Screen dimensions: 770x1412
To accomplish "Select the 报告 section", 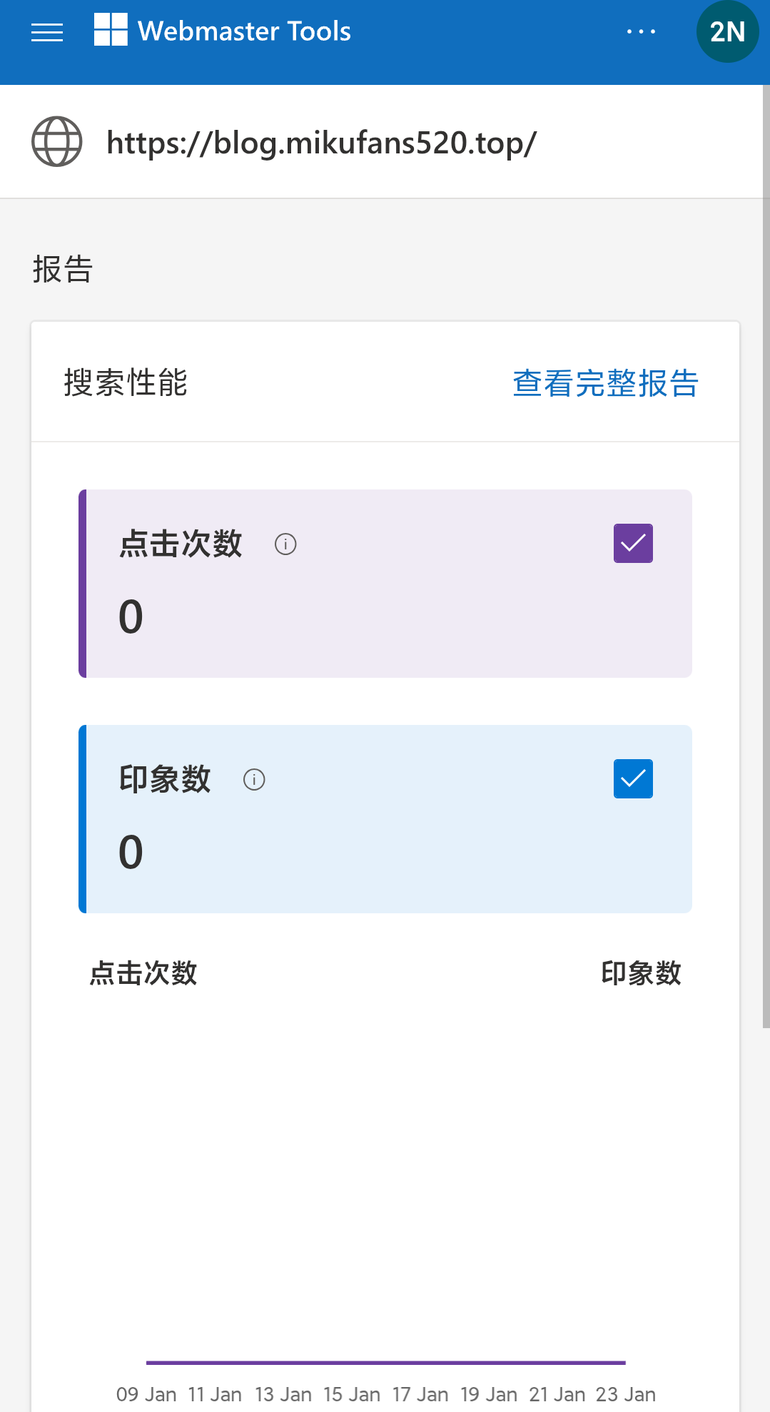I will 62,270.
